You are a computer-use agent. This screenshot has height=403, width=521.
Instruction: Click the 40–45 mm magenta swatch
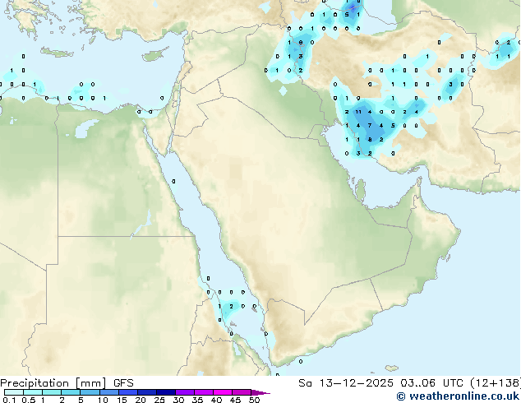coord(222,392)
